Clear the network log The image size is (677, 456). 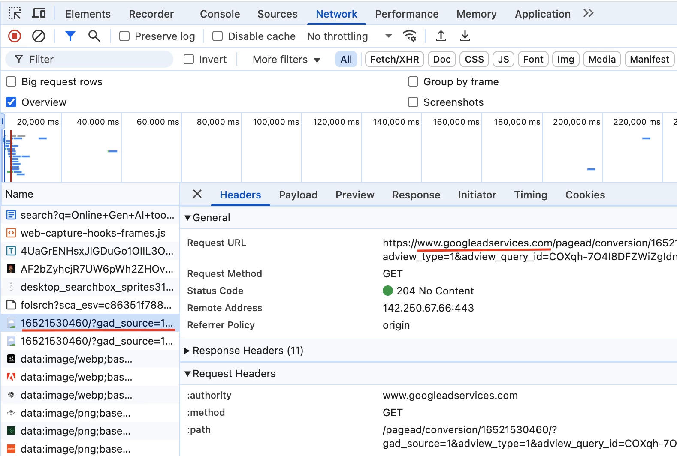(39, 36)
